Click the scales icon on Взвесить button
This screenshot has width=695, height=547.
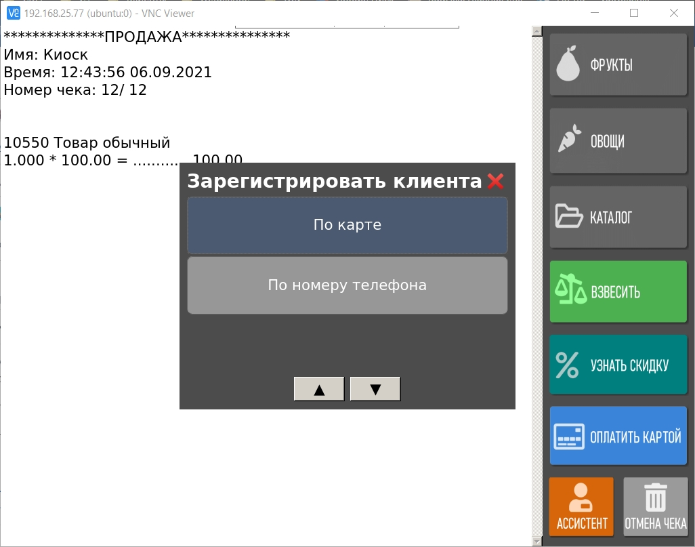pyautogui.click(x=570, y=292)
